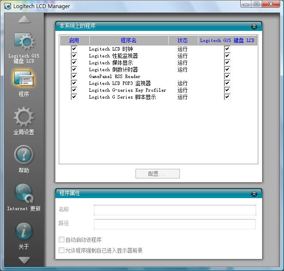This screenshot has height=271, width=284.
Task: Close the Logitech LCD Manager window
Action: point(271,4)
